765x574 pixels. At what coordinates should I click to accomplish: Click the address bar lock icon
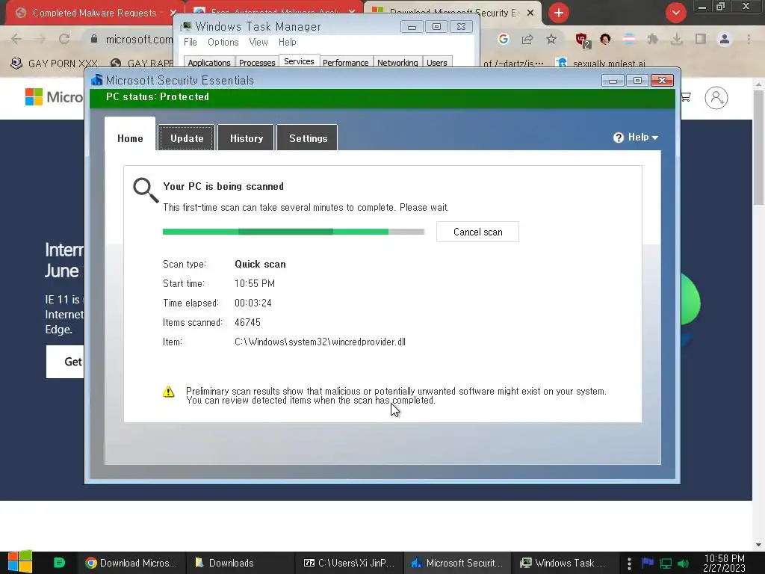[x=94, y=39]
